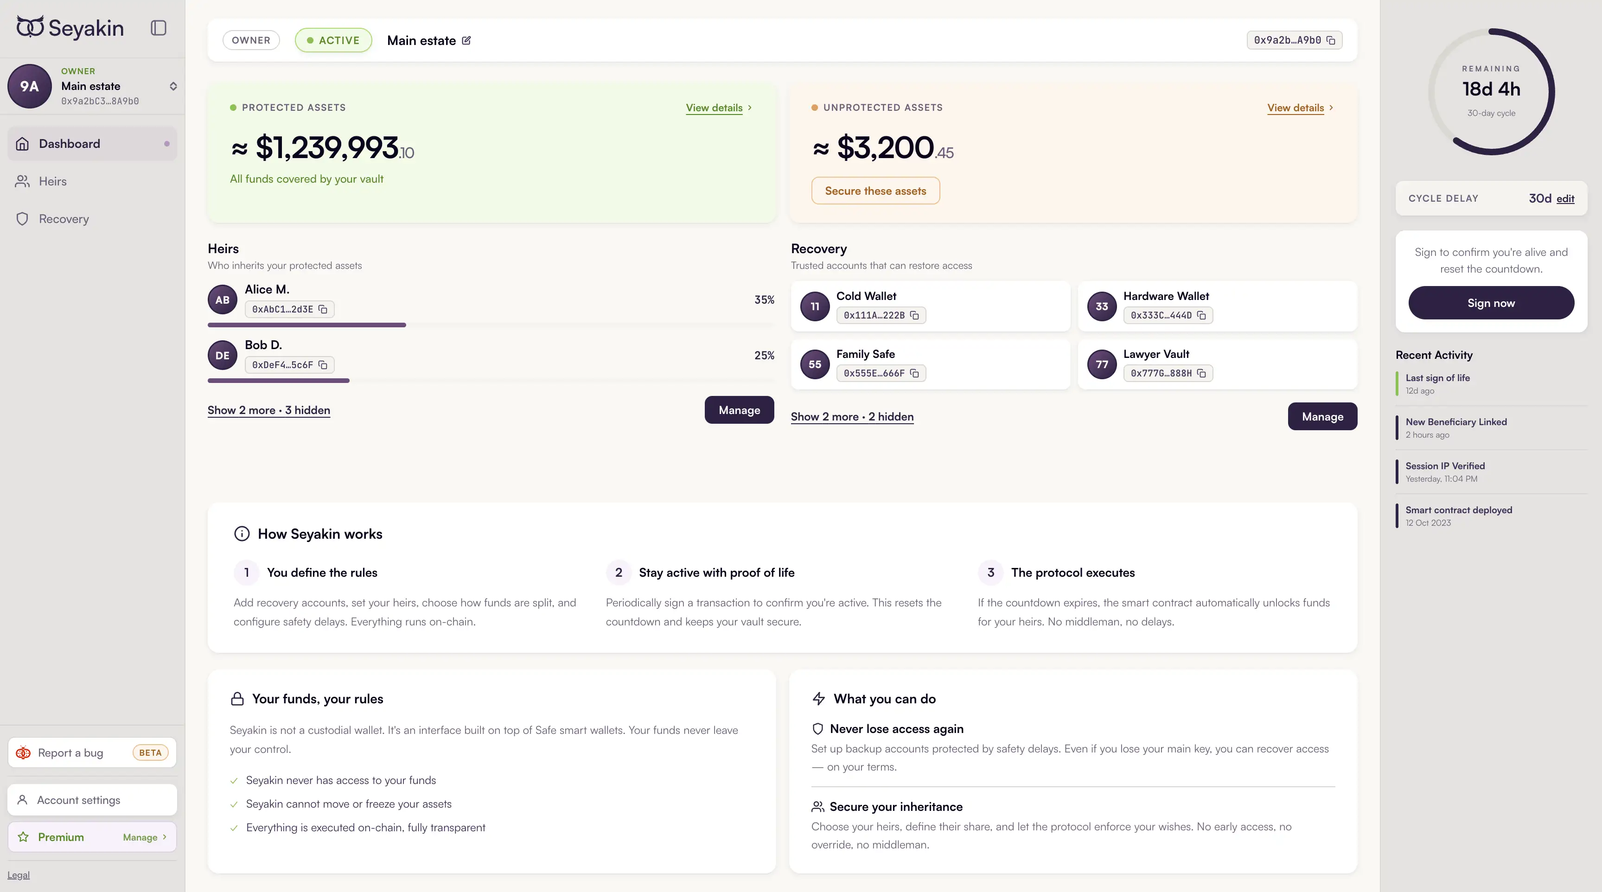Manage heirs button
Screen dimensions: 1602x892
739,410
